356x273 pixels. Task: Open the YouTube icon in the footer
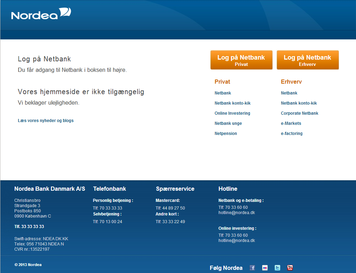290,268
